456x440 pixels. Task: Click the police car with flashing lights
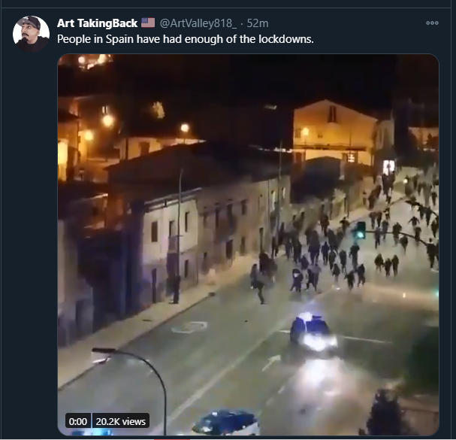pyautogui.click(x=313, y=332)
